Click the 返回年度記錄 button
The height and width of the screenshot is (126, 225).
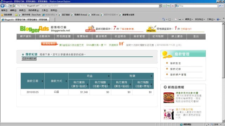point(29,59)
